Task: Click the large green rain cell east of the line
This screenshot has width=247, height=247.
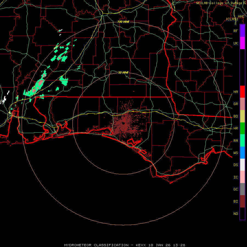Action: point(64,81)
